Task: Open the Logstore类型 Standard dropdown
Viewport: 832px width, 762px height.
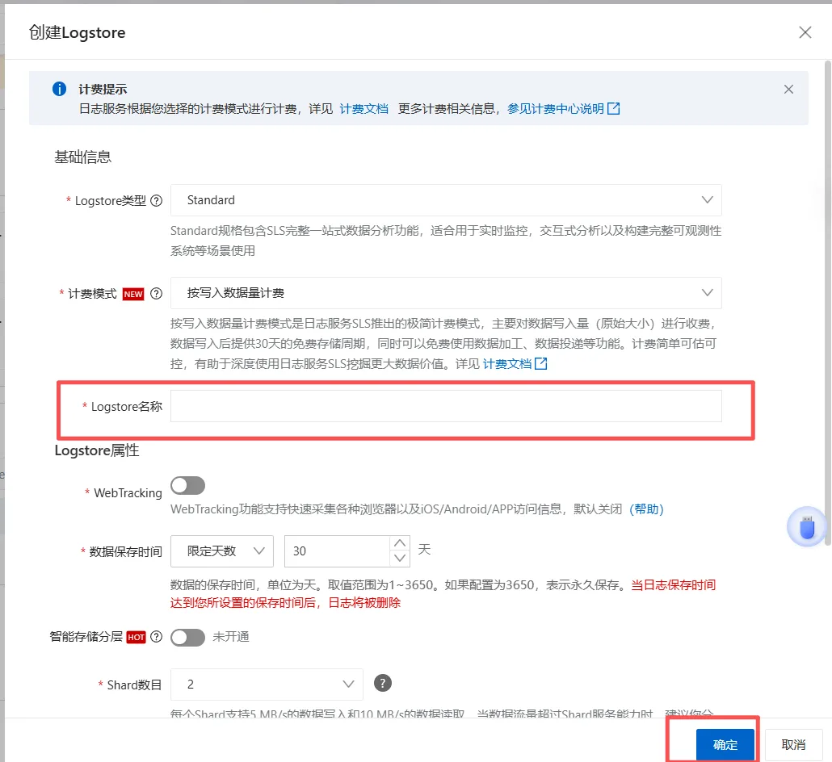Action: click(446, 200)
